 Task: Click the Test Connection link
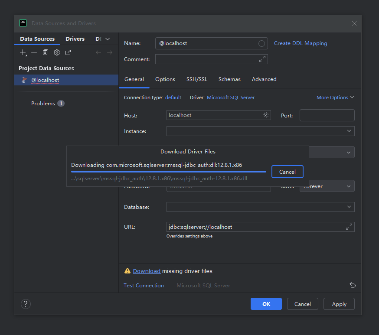point(144,286)
